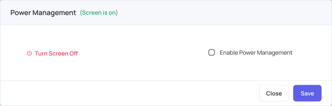Select the power symbol beside Turn Screen Off

tap(29, 53)
